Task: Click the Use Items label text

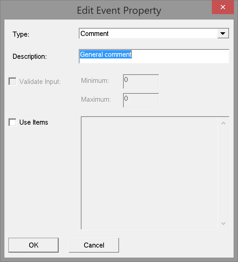Action: tap(34, 122)
